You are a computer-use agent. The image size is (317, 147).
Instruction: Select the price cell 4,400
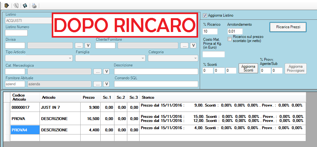(90, 130)
